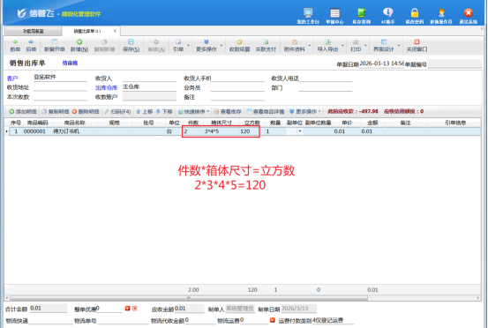Expand the 导入导出 dropdown arrow
Screen dimensions: 488x328
342,46
